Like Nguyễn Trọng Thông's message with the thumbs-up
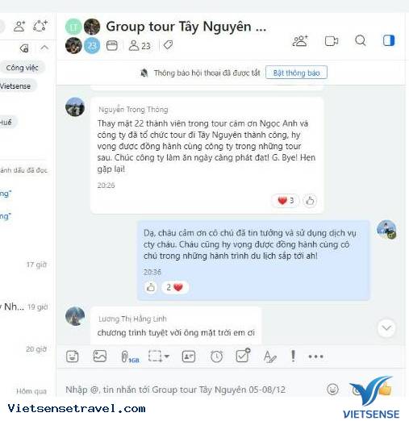Viewport: 409px width, 421px height. point(310,201)
